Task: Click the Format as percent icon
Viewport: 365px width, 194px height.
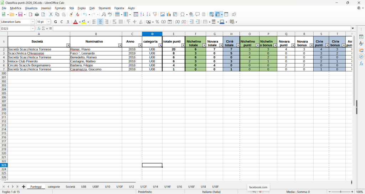Action: (157, 22)
